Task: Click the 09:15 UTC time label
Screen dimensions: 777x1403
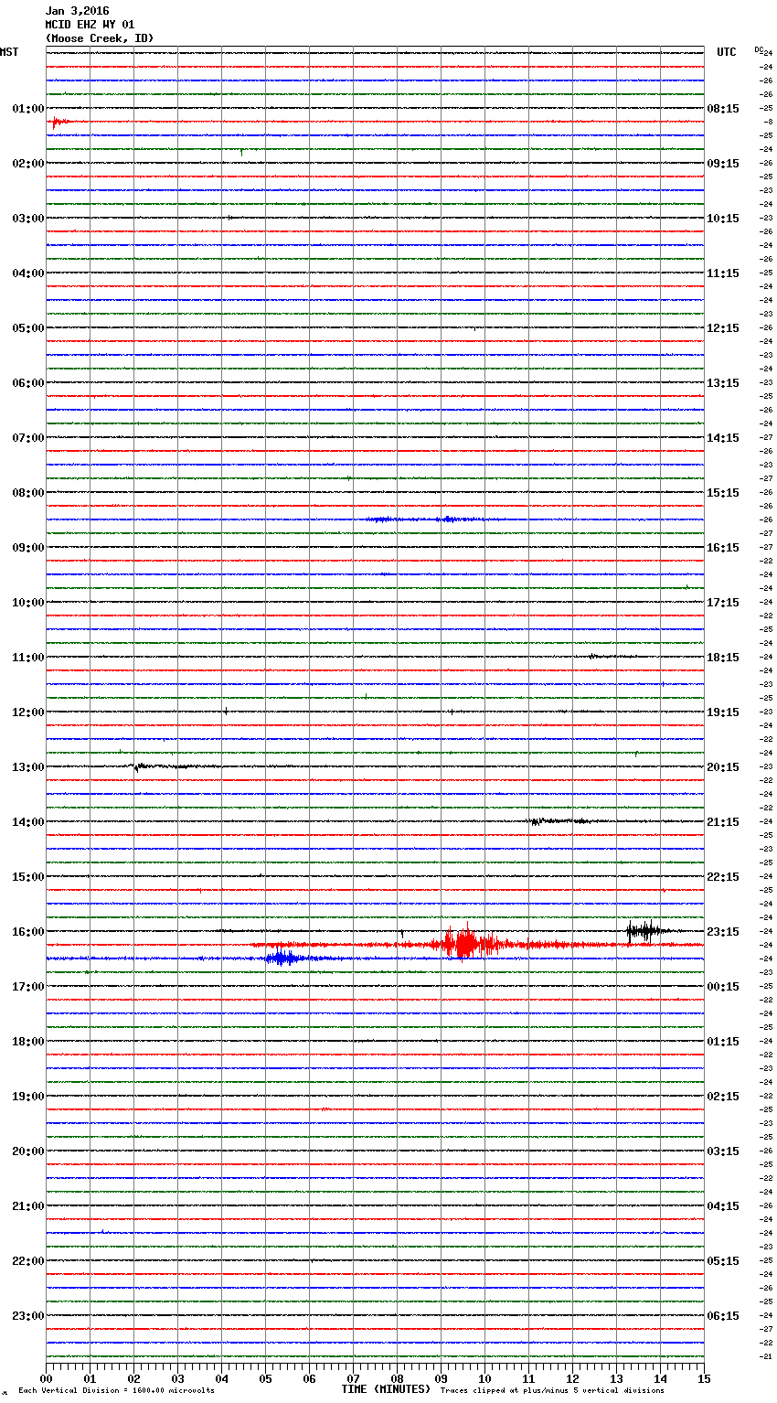Action: click(x=723, y=163)
